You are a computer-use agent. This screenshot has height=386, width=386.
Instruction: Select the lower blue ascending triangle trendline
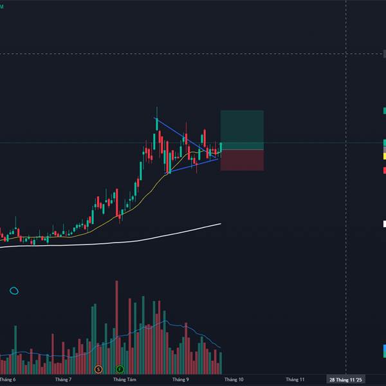(x=191, y=167)
